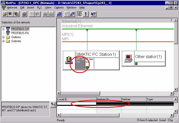This screenshot has width=179, height=123.
Task: Click network view scroll right arrow
Action: coord(172,93)
